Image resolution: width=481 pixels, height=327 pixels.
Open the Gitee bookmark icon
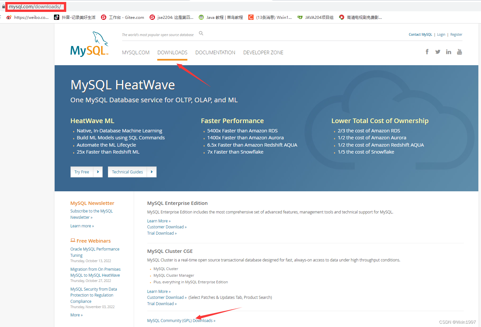tap(104, 17)
